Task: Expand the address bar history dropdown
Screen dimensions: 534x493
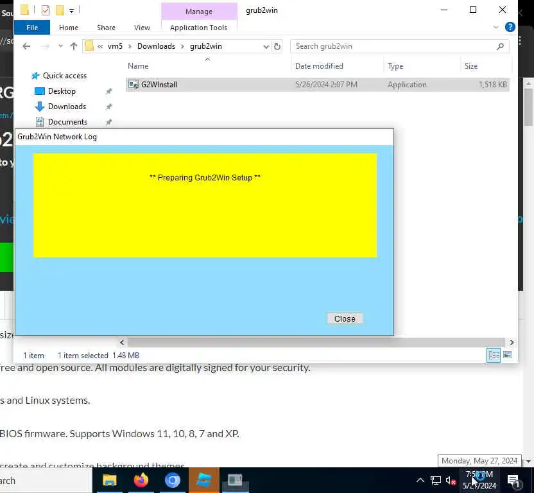Action: click(x=266, y=46)
